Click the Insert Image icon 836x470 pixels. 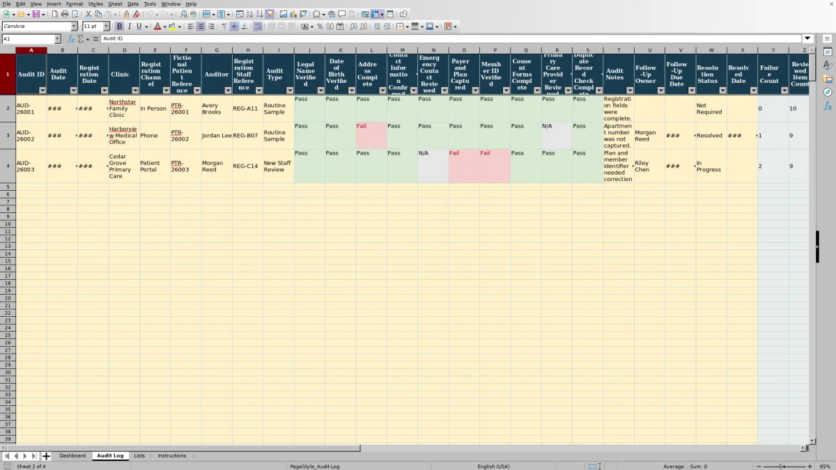point(283,14)
